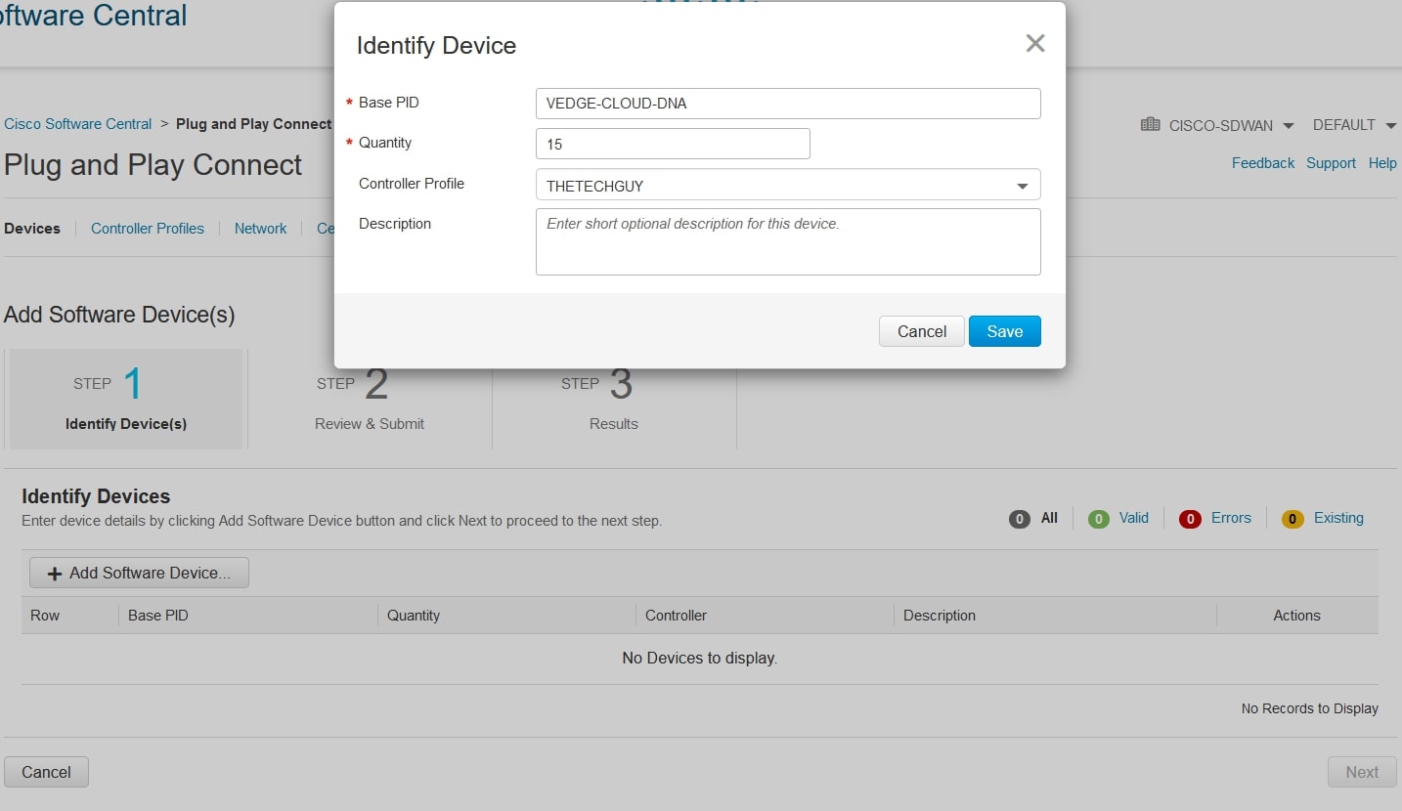Click Add Software Device button

[x=139, y=573]
